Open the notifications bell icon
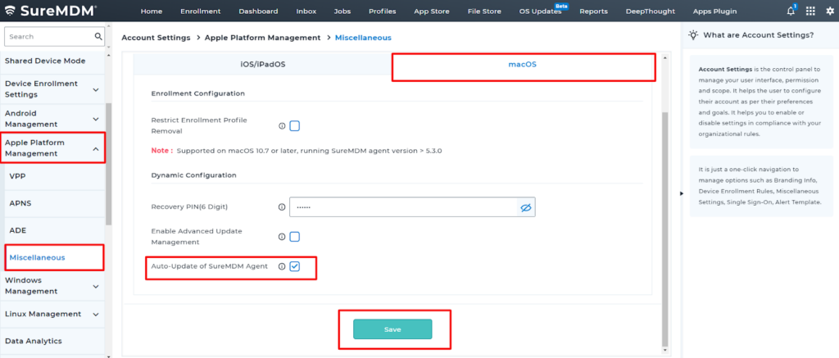 791,11
